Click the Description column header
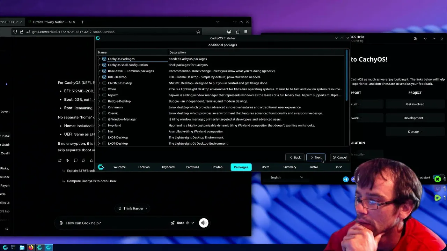 256,52
